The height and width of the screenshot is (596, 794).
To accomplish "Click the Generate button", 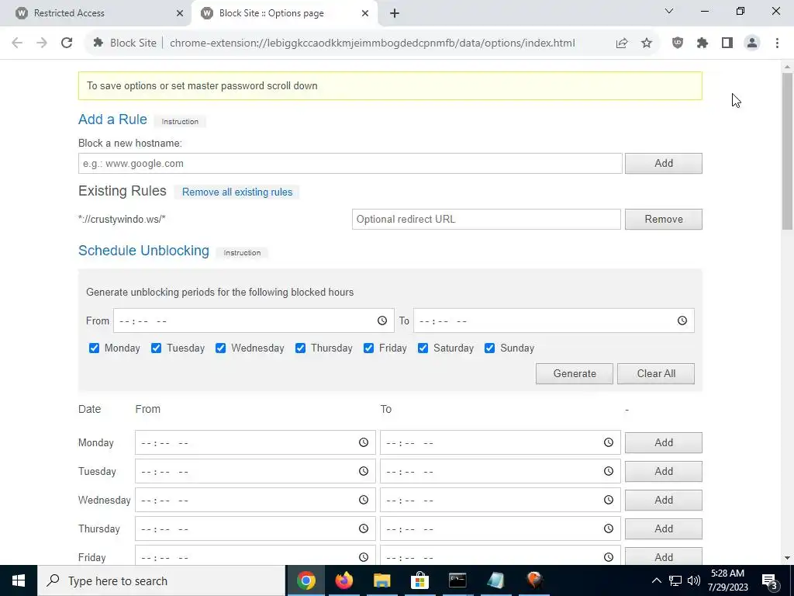I will [x=575, y=373].
